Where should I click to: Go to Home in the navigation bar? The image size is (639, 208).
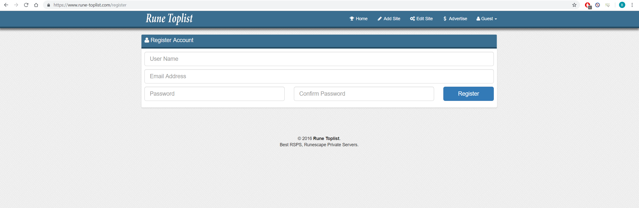[x=358, y=19]
